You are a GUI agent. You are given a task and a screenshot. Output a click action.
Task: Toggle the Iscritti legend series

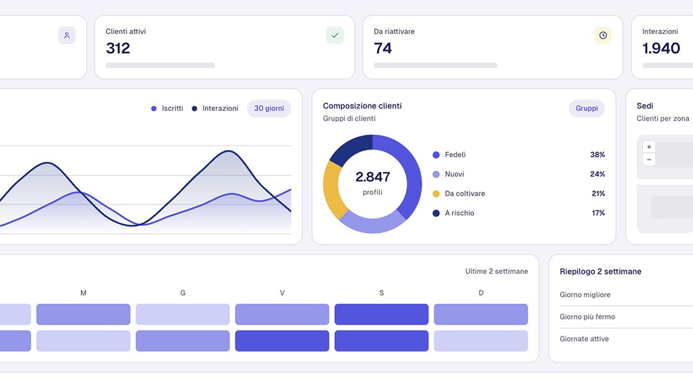167,108
